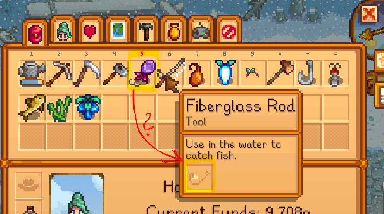Click the empty bait slot in tooltip
The width and height of the screenshot is (384, 214).
[x=199, y=177]
